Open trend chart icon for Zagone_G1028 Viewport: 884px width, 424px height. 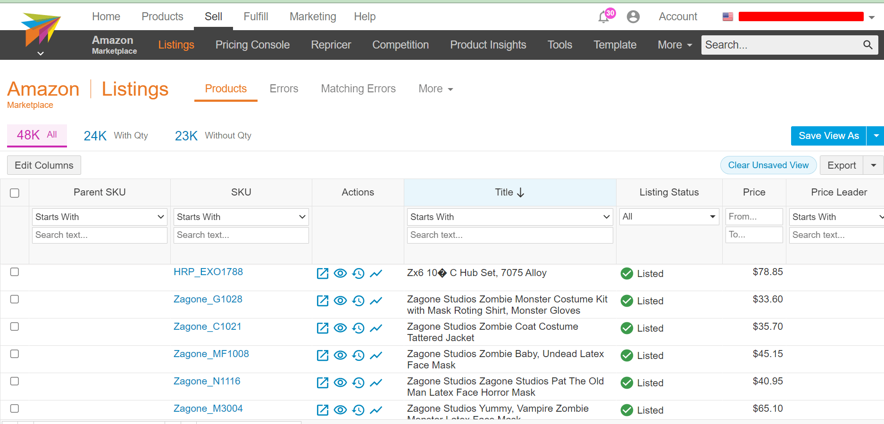[376, 301]
